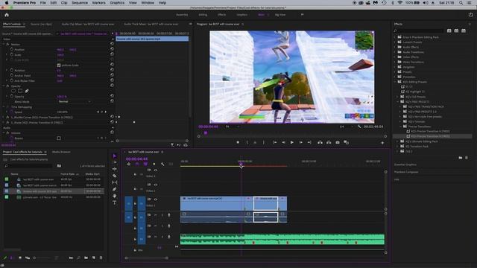The image size is (477, 268).
Task: Toggle Uniform Scale checkbox
Action: pos(59,66)
